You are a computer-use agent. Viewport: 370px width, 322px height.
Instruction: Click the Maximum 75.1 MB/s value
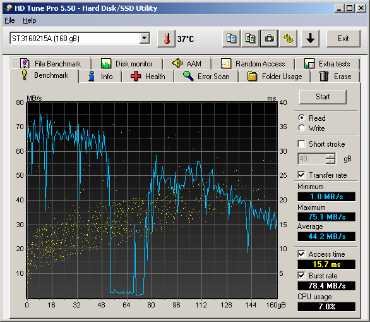(x=326, y=217)
